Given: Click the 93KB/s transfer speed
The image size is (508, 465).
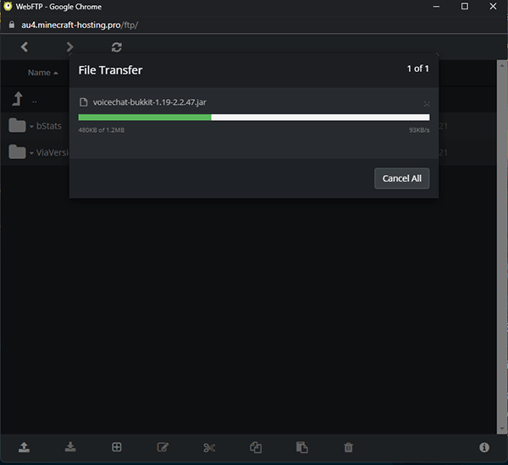Looking at the screenshot, I should pos(419,130).
